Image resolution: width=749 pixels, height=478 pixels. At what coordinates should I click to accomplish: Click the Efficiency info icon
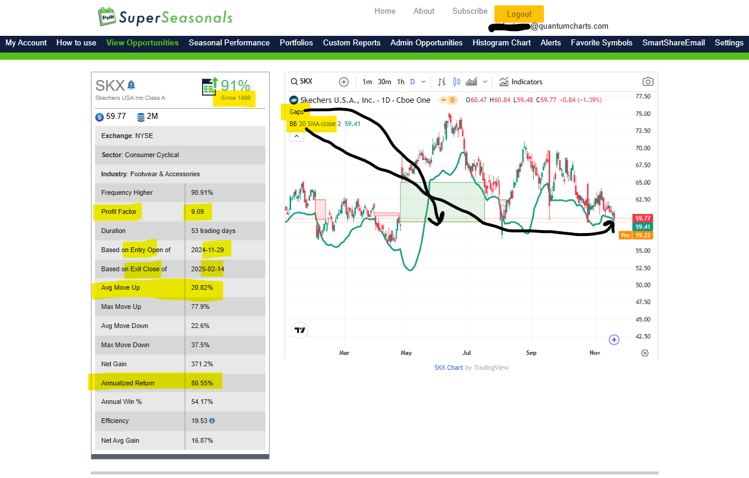point(212,421)
